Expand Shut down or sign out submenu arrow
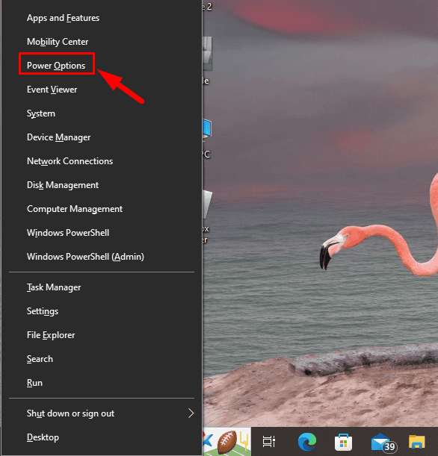Viewport: 438px width, 456px height. [x=191, y=413]
